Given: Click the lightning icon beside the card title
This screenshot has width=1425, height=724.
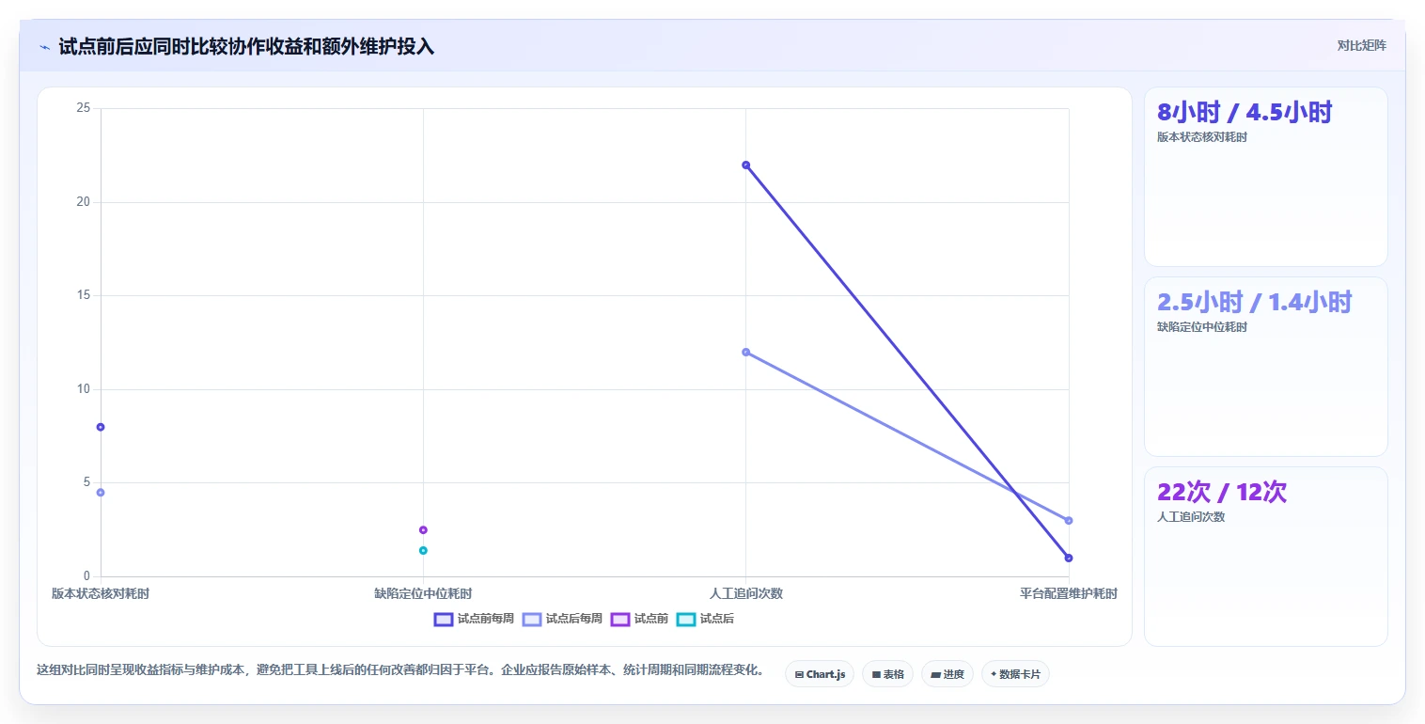Looking at the screenshot, I should point(44,47).
